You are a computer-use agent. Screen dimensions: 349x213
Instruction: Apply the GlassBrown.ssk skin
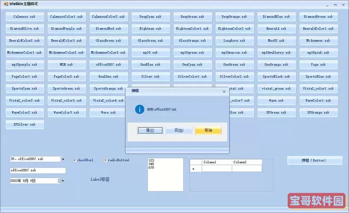(x=109, y=41)
